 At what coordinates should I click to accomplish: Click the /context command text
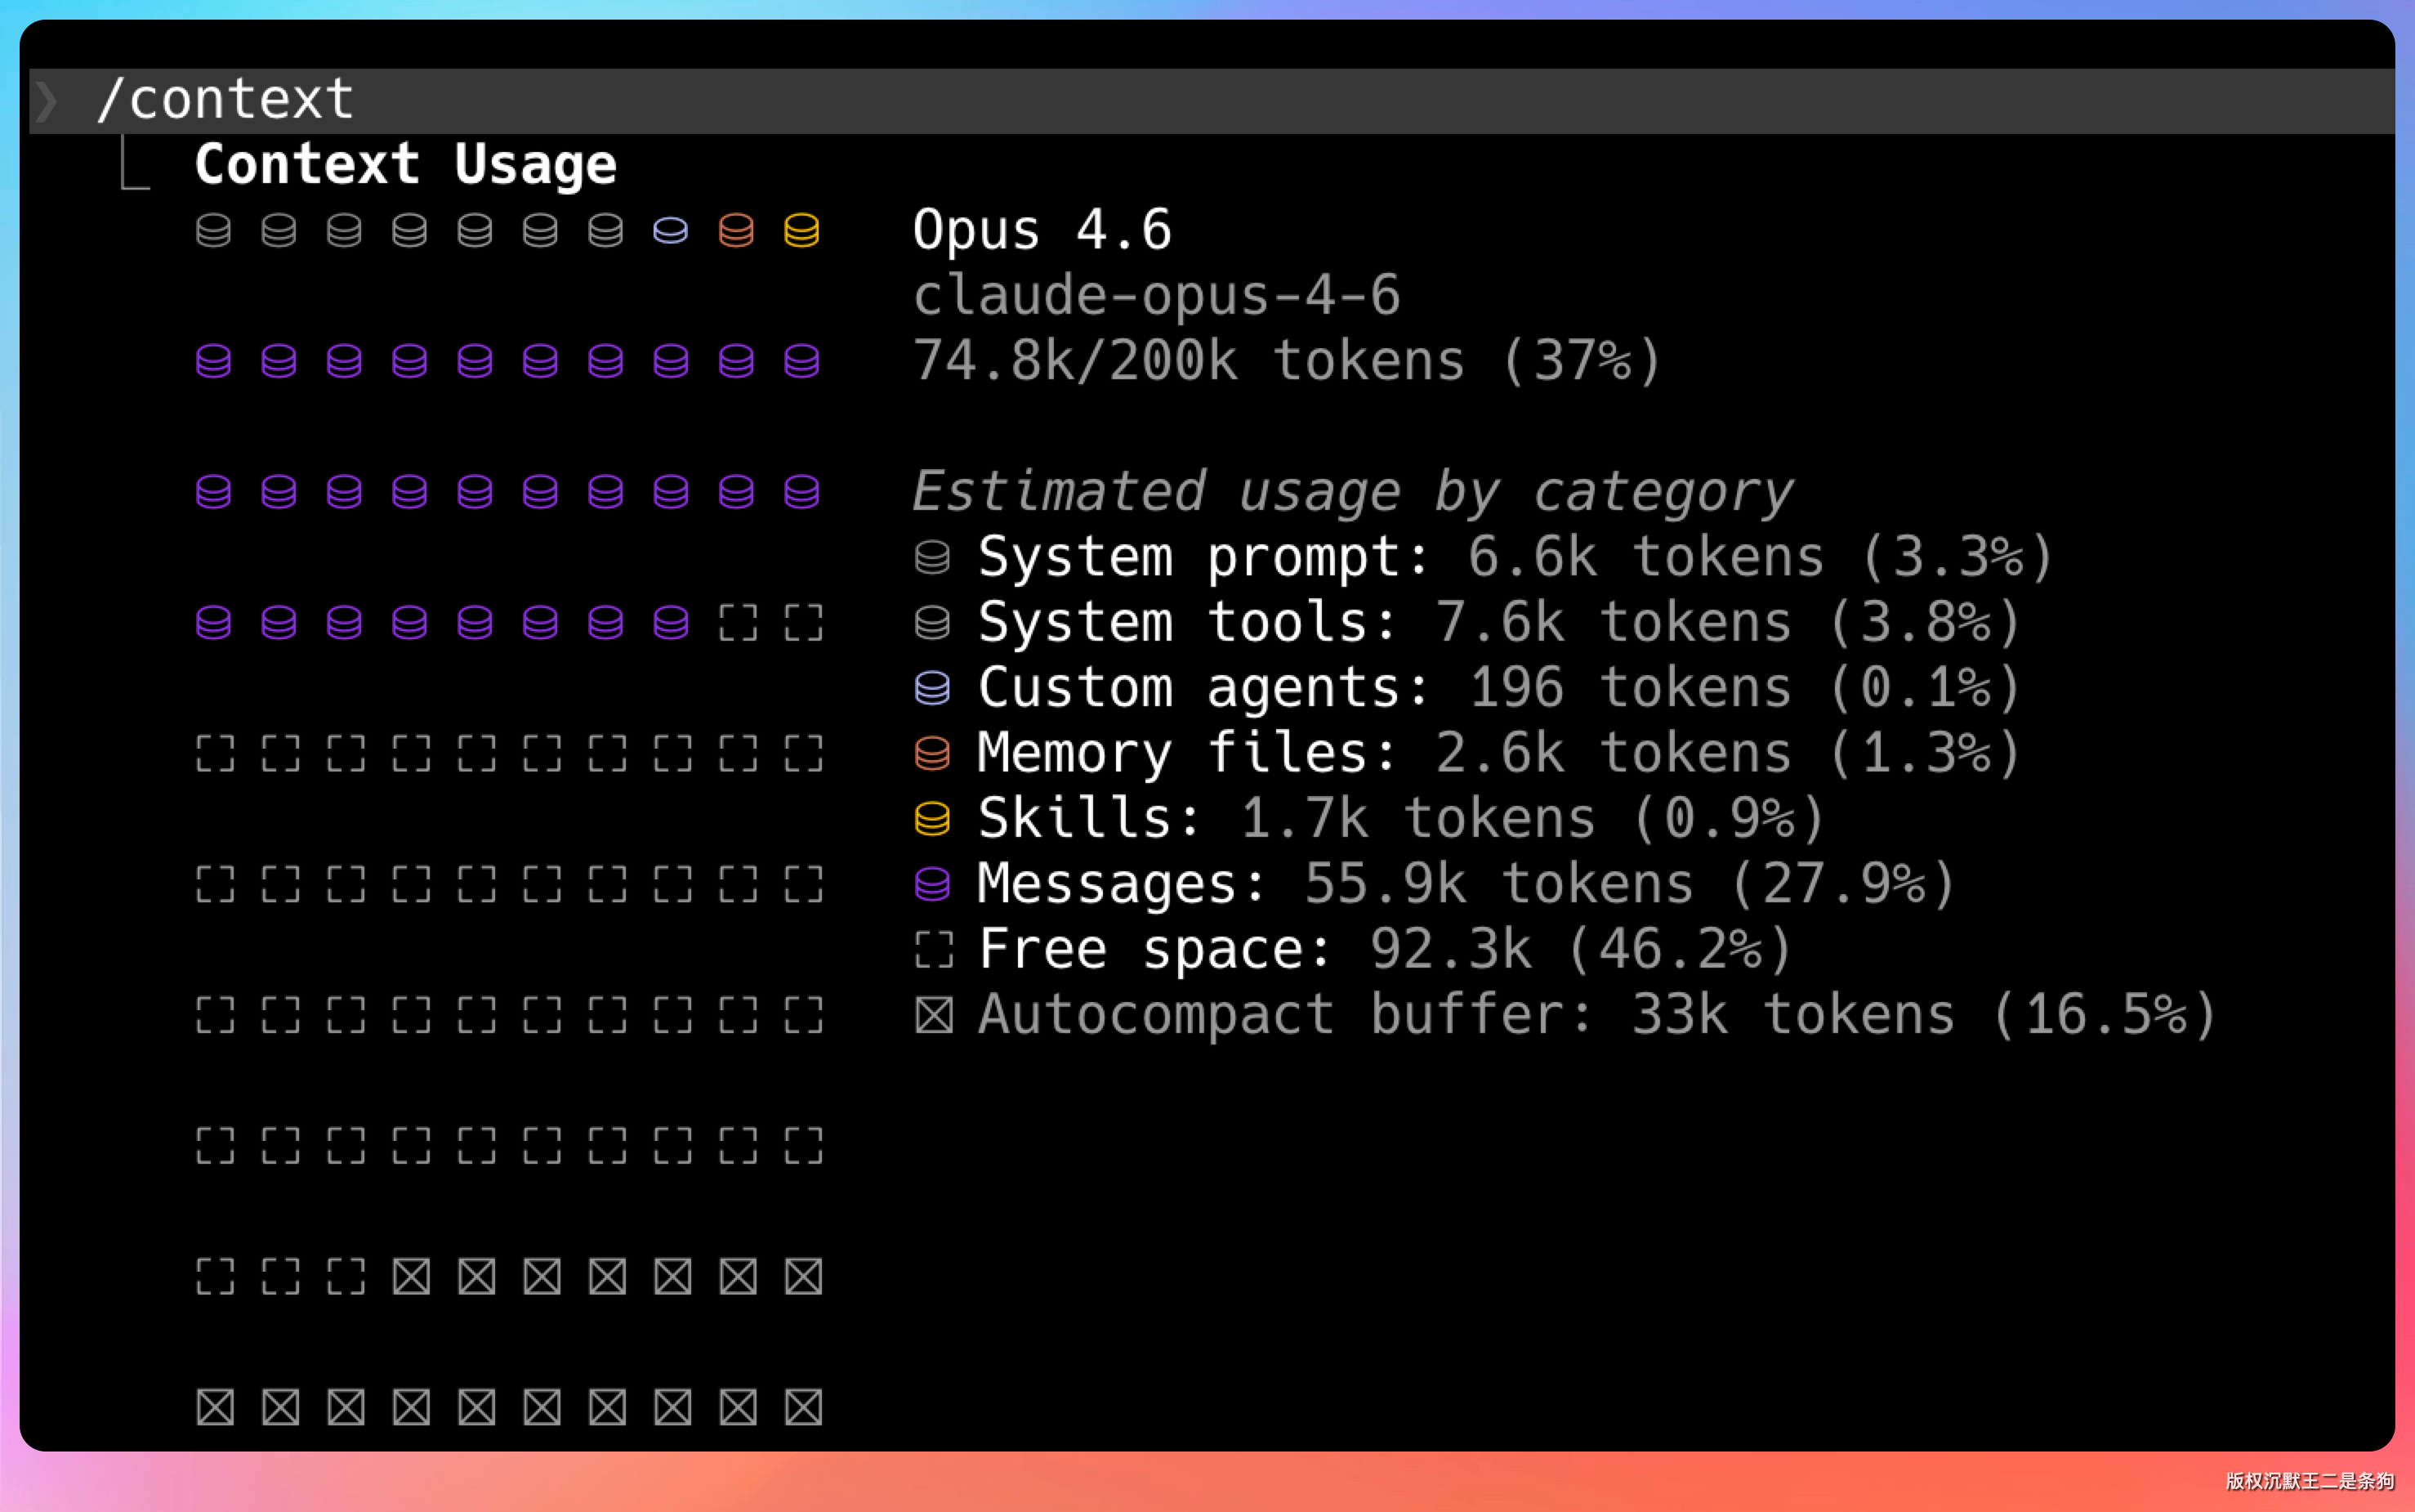(x=226, y=100)
